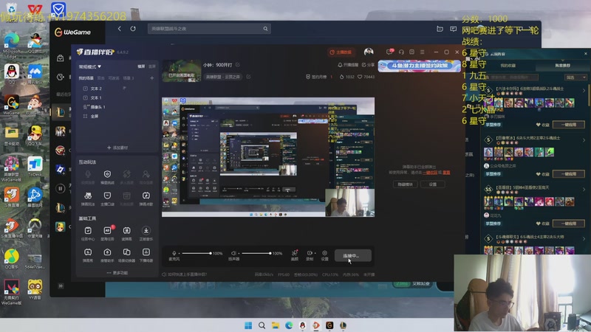Image resolution: width=591 pixels, height=332 pixels.
Task: Switch to 我的收藏 tab
Action: coord(508,66)
